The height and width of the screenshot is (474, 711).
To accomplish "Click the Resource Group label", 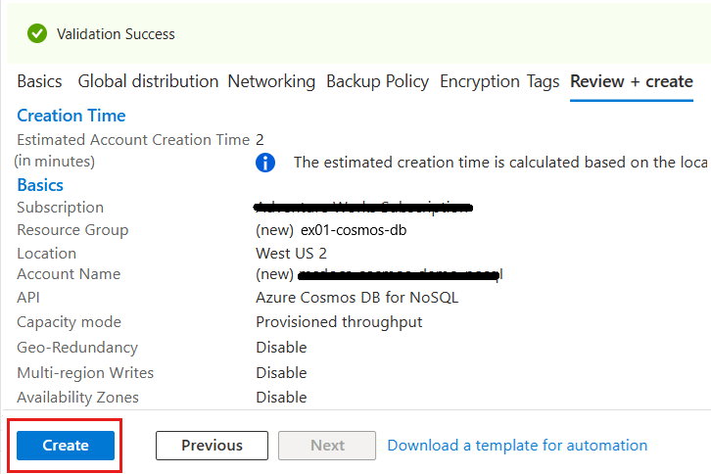I will 72,230.
